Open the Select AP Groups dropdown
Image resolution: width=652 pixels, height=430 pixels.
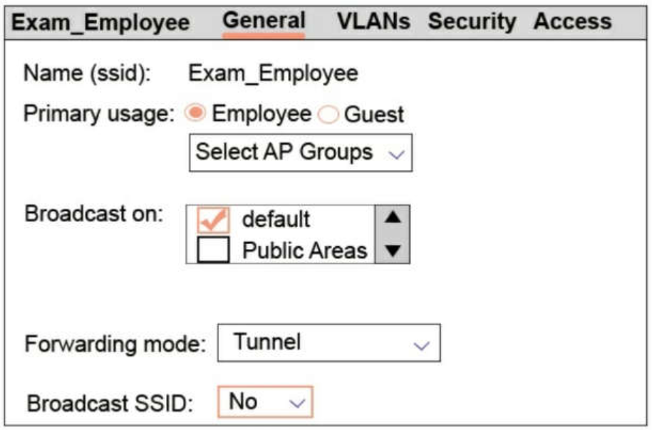tap(300, 152)
